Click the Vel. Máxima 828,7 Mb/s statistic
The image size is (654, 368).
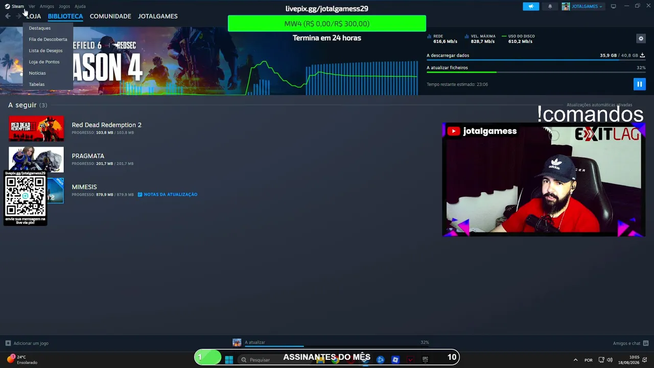click(x=480, y=39)
